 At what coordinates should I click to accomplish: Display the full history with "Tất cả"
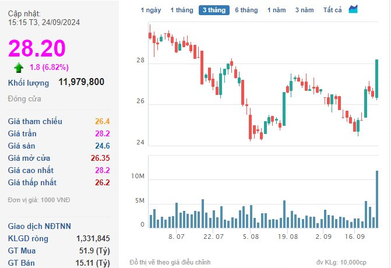333,10
